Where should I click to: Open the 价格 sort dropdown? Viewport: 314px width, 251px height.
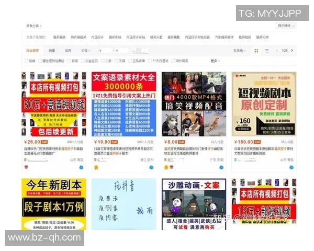point(86,51)
